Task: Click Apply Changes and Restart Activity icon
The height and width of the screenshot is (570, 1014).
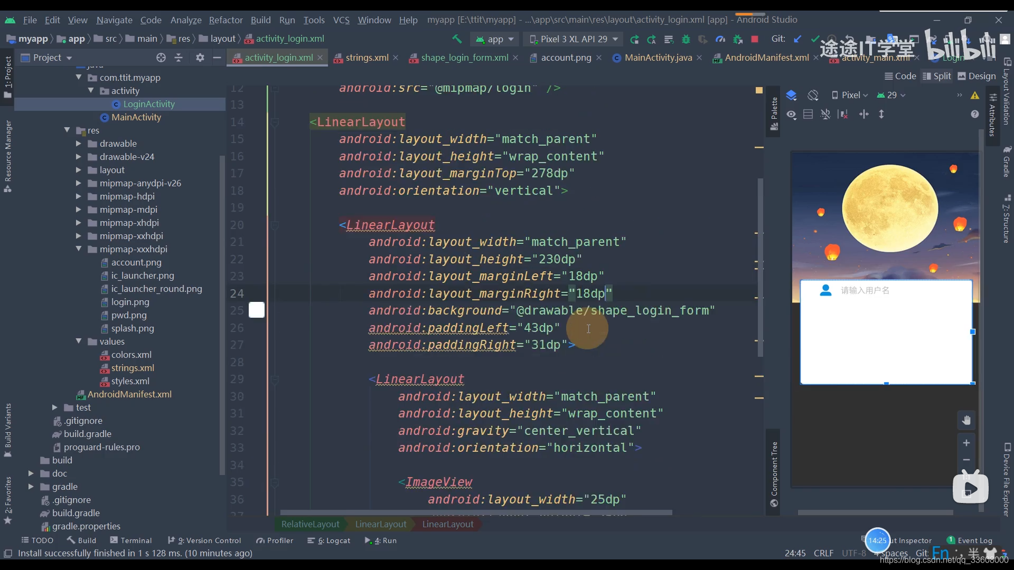Action: pos(652,39)
